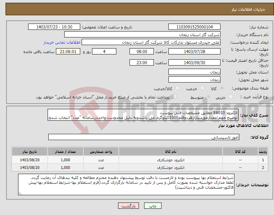Select the کالا radio button
The height and width of the screenshot is (215, 274).
[222, 88]
